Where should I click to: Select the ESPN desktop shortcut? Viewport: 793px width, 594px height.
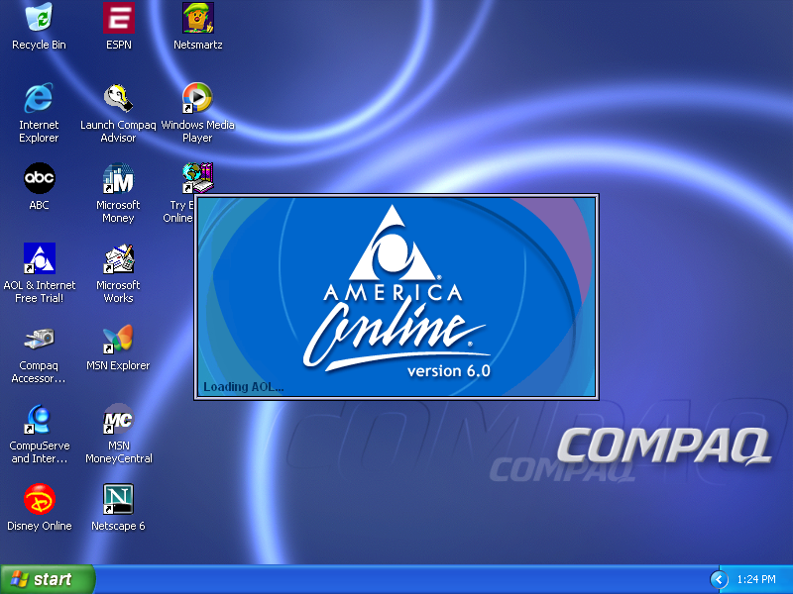click(118, 18)
